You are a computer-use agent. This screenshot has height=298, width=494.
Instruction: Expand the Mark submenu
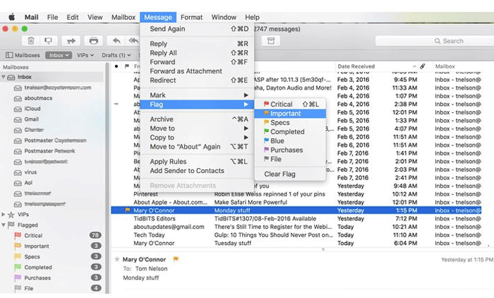197,95
